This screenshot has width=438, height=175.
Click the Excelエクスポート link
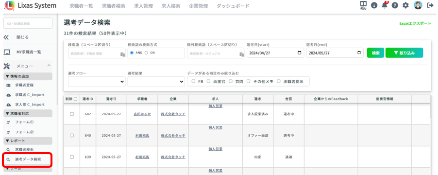[x=415, y=23]
